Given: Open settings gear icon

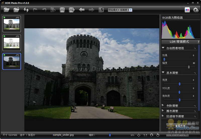Looking at the screenshot, I should click(x=196, y=10).
